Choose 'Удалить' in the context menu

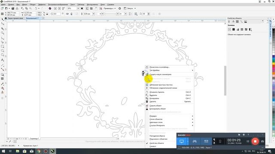169,102
